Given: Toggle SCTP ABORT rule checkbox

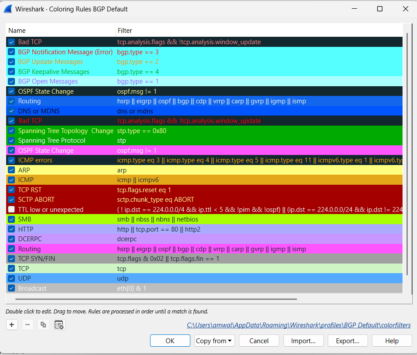Looking at the screenshot, I should point(11,200).
